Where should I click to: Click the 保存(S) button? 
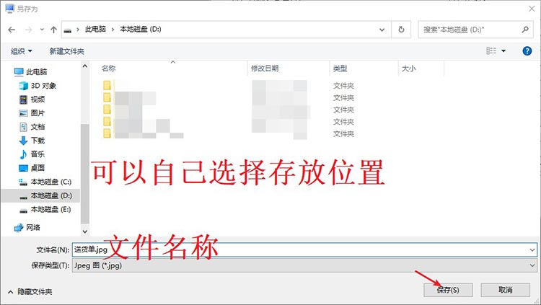click(x=448, y=290)
